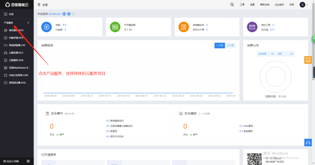Select the 一个月 one month tab
This screenshot has height=165, width=315.
tap(220, 46)
